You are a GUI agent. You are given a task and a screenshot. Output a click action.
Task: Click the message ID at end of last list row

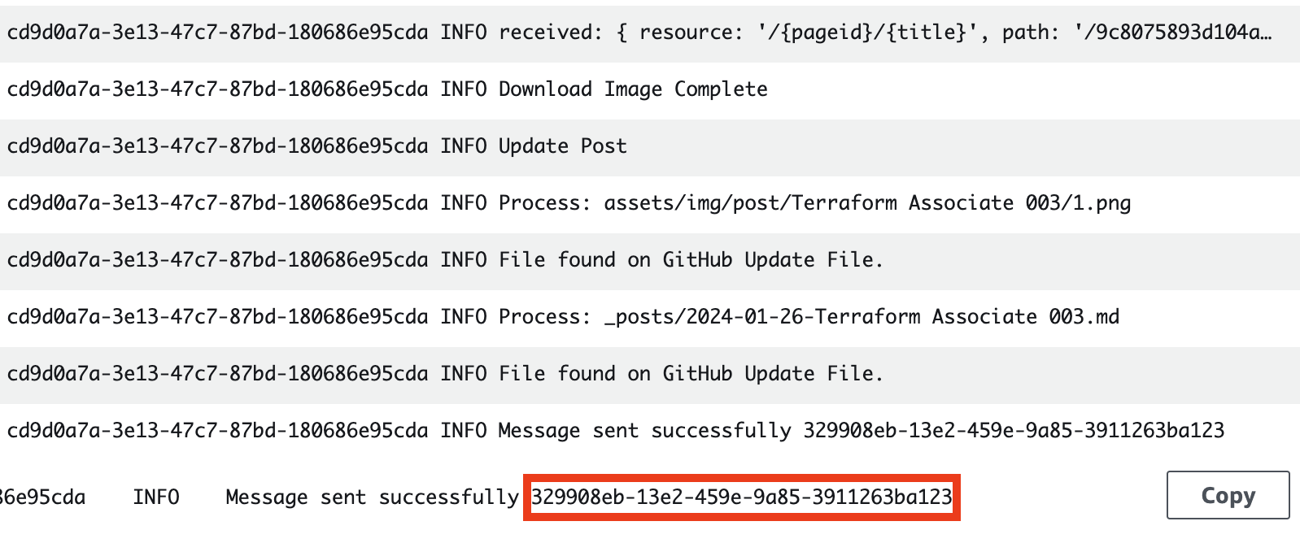click(1014, 431)
